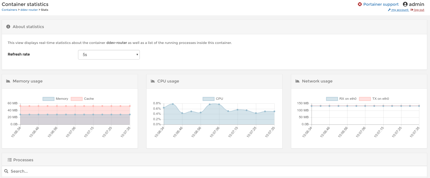Click the log out icon
The height and width of the screenshot is (178, 430).
tap(412, 10)
